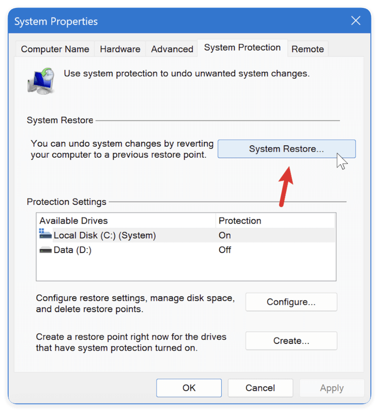Screen dimensions: 379x412
Task: Switch to the Computer Name tab
Action: 55,49
